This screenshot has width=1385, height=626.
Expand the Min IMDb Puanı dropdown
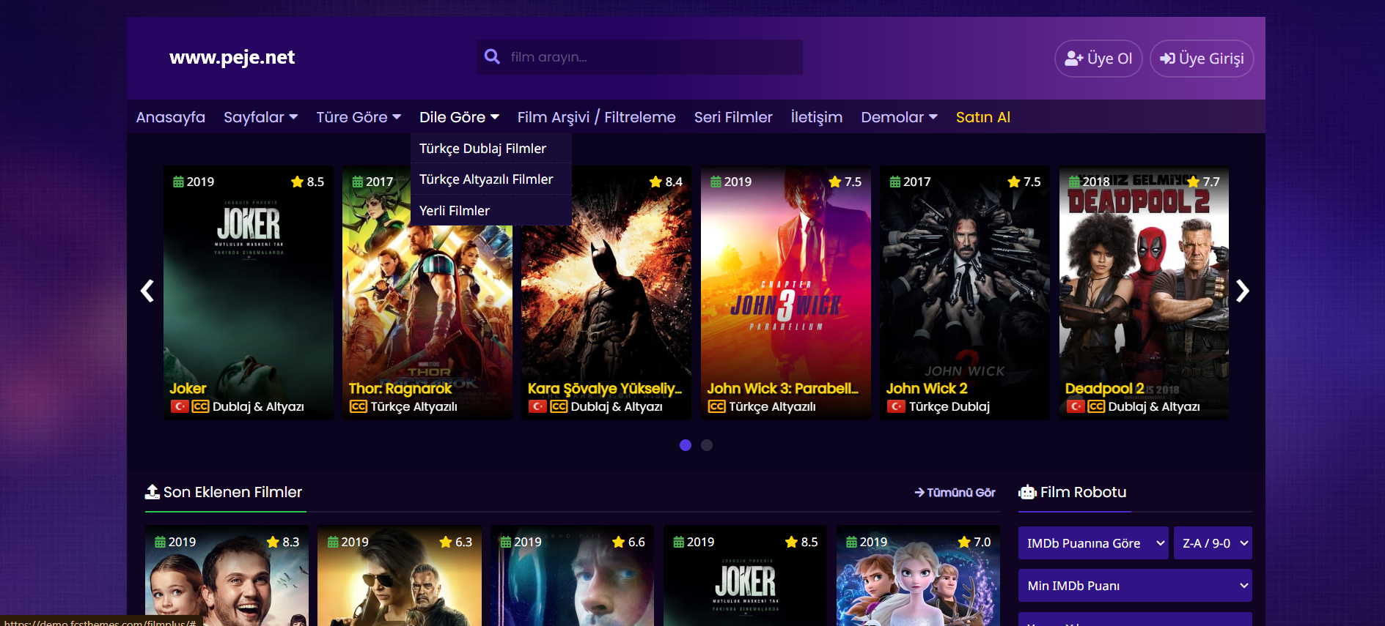[x=1134, y=586]
